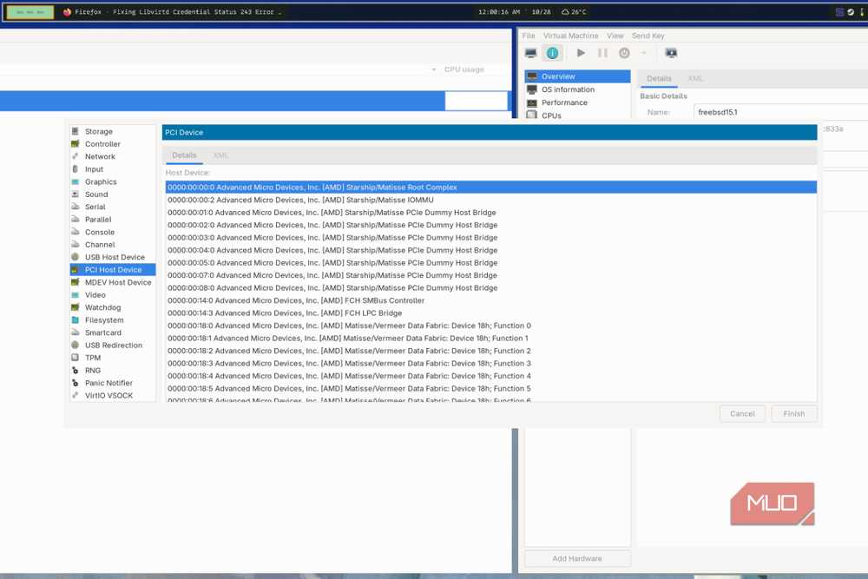Select CPUs in VM sidebar
This screenshot has width=868, height=579.
[x=577, y=115]
